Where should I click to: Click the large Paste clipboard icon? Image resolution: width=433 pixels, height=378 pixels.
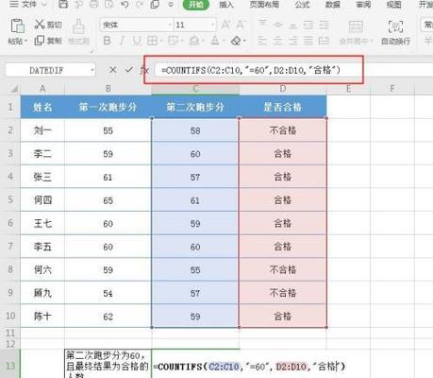(x=18, y=26)
